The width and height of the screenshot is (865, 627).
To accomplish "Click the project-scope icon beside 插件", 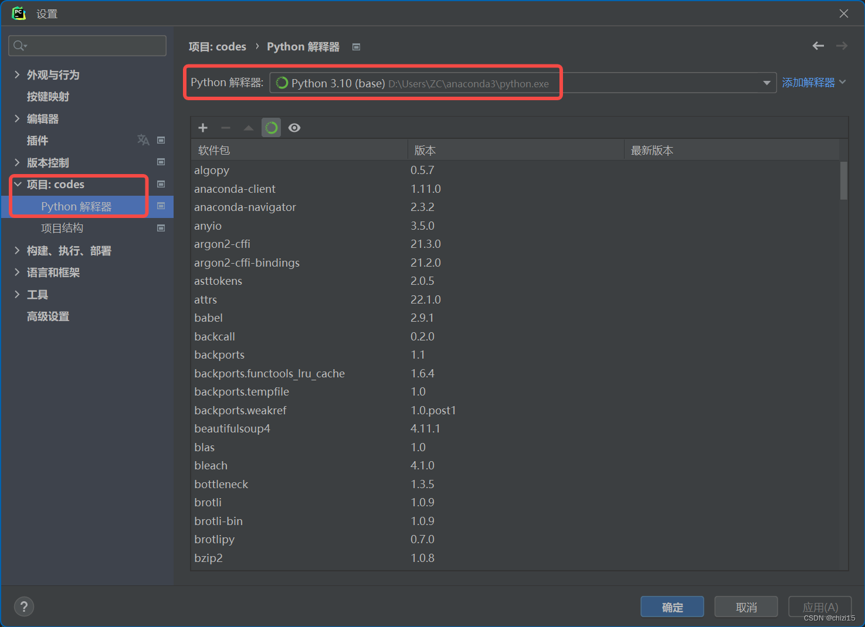I will (161, 140).
